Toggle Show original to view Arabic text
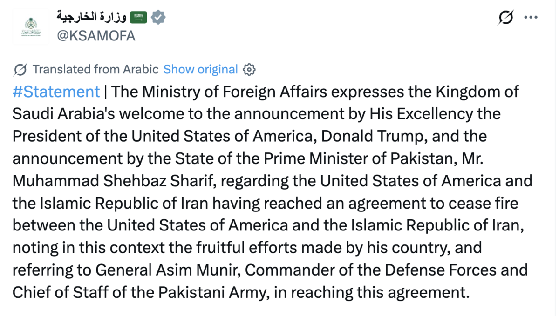 200,70
